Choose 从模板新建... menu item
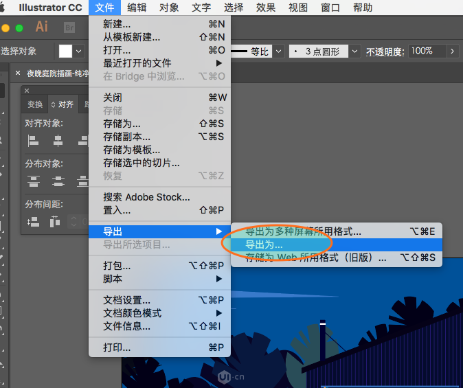This screenshot has height=388, width=463. tap(159, 37)
